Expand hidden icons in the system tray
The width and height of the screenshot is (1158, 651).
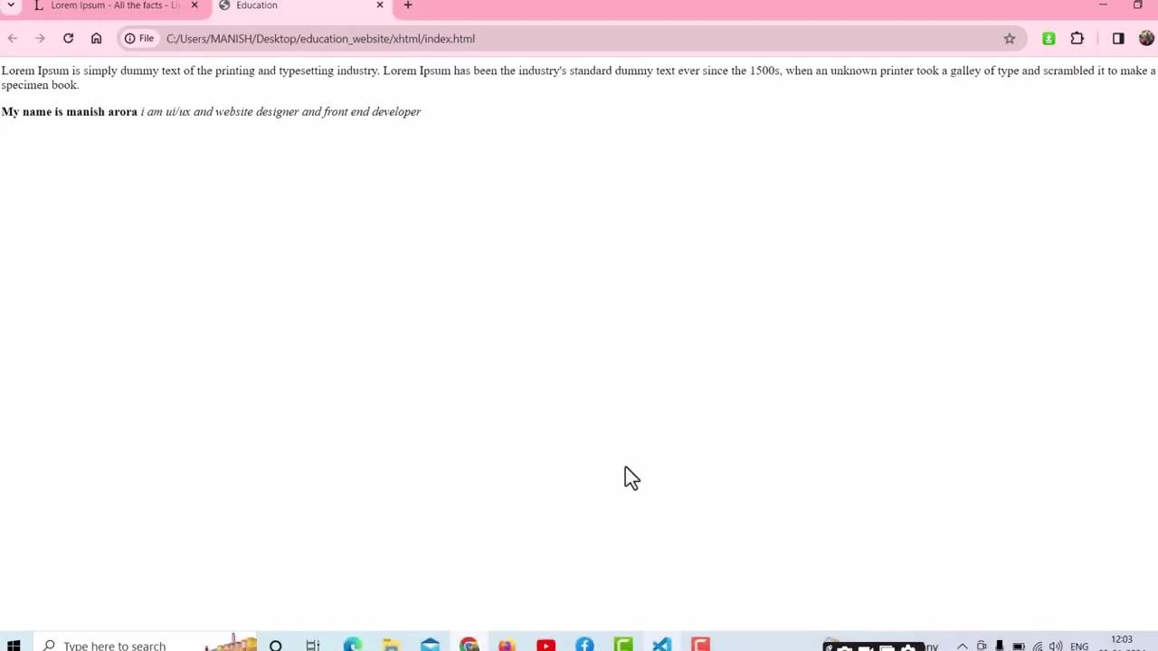(963, 646)
